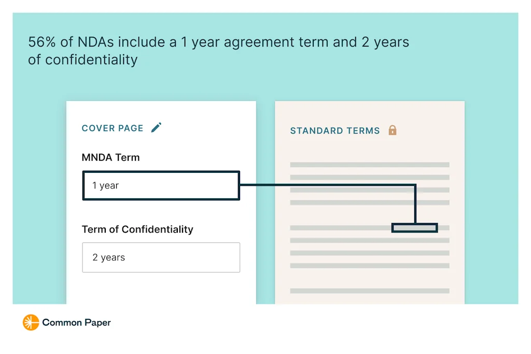Click the MNDA Term label
Viewport: 531px width, 354px height.
(110, 157)
